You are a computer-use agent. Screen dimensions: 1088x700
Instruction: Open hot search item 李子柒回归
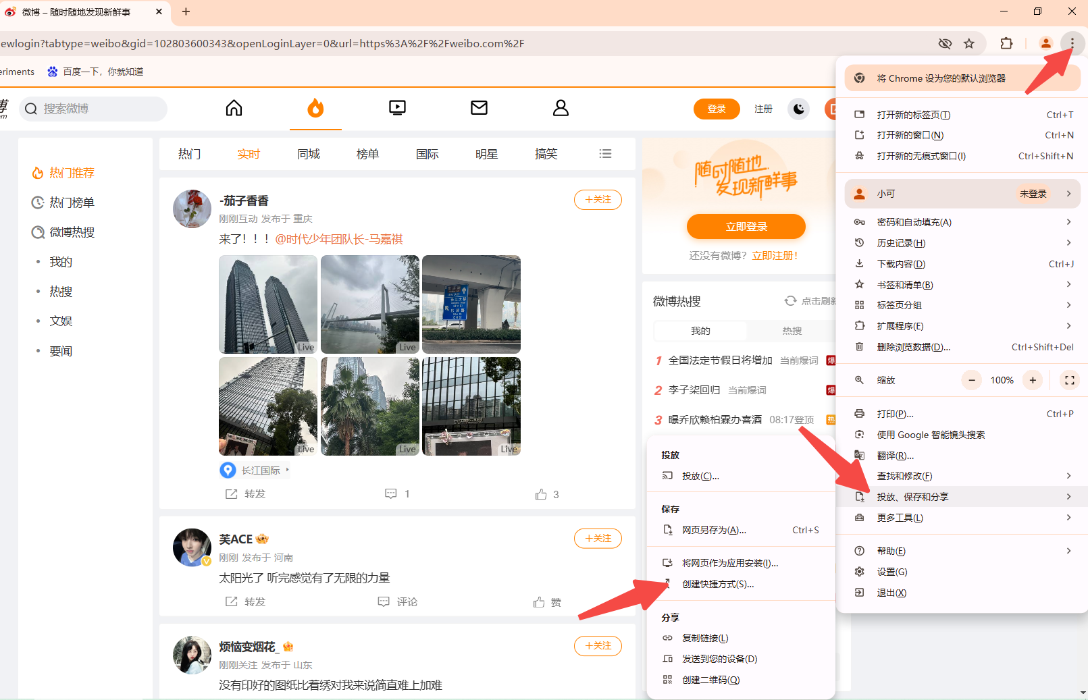tap(694, 390)
